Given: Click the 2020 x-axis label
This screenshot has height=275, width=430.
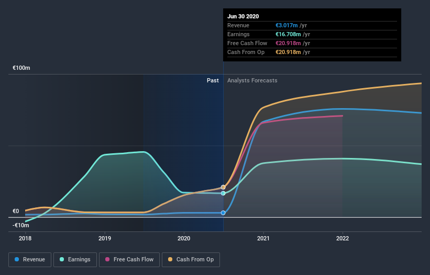Looking at the screenshot, I should click(x=184, y=238).
